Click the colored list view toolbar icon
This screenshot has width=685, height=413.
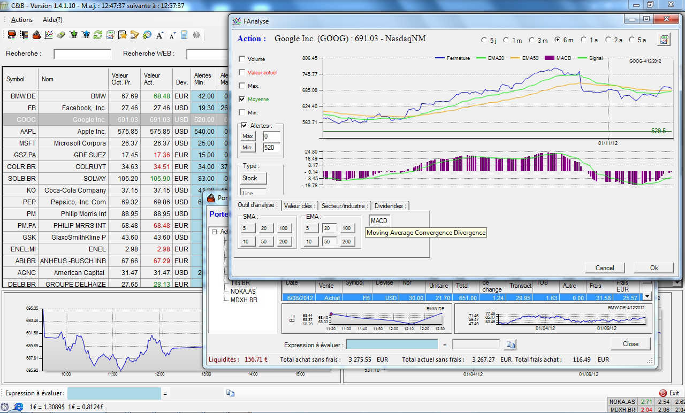pyautogui.click(x=24, y=35)
